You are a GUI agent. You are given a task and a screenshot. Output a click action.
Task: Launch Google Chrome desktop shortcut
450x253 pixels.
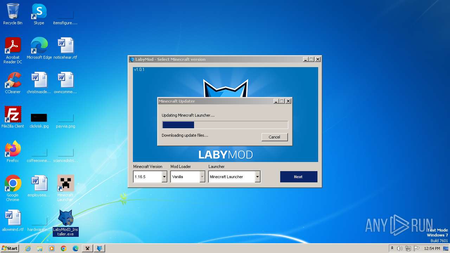(13, 188)
